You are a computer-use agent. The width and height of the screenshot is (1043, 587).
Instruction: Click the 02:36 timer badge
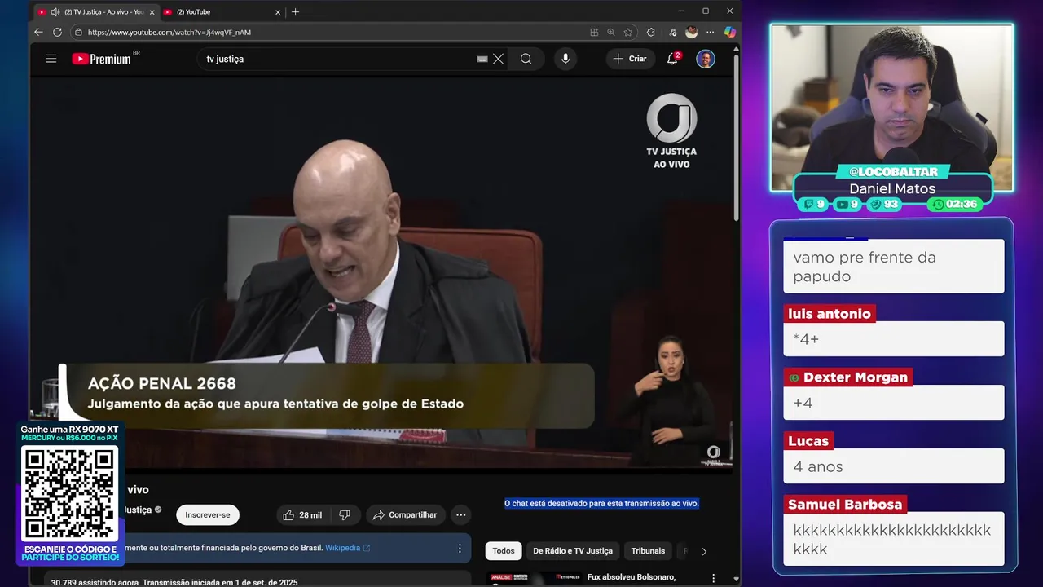(x=955, y=204)
